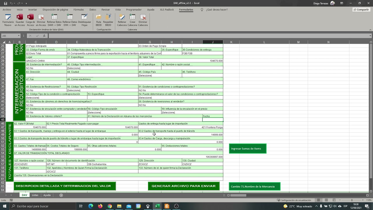This screenshot has height=210, width=373.
Task: Switch to Normal view in status bar
Action: coord(318,200)
